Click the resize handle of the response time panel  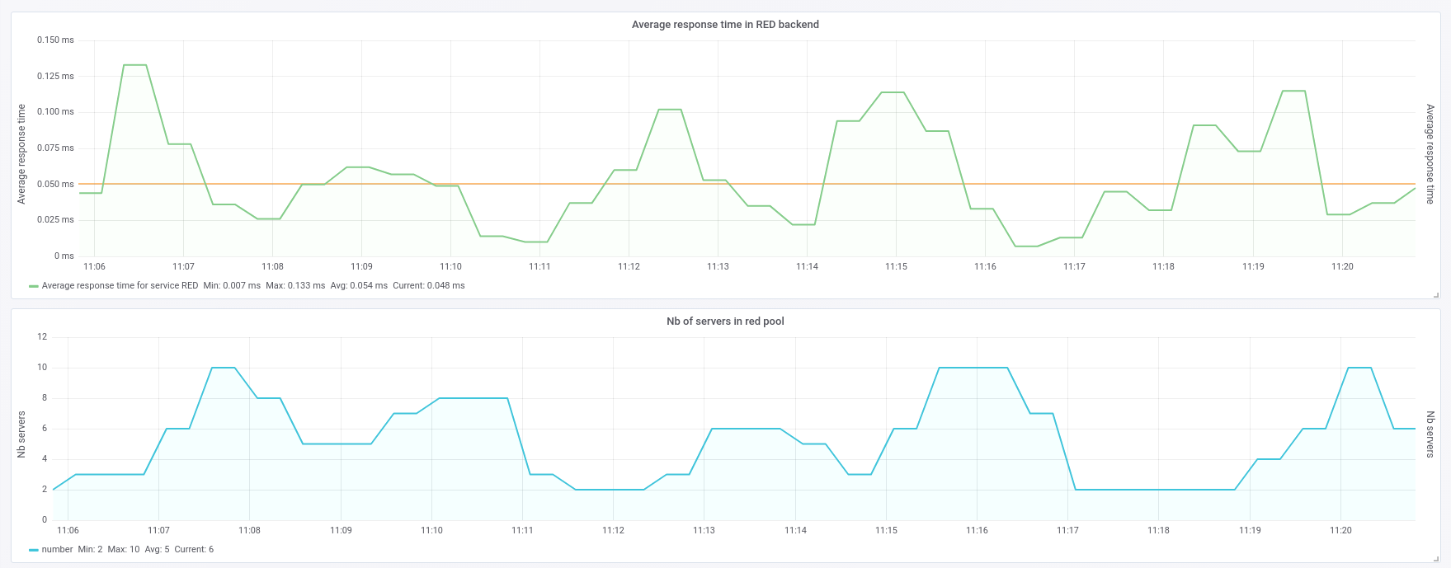click(x=1436, y=294)
